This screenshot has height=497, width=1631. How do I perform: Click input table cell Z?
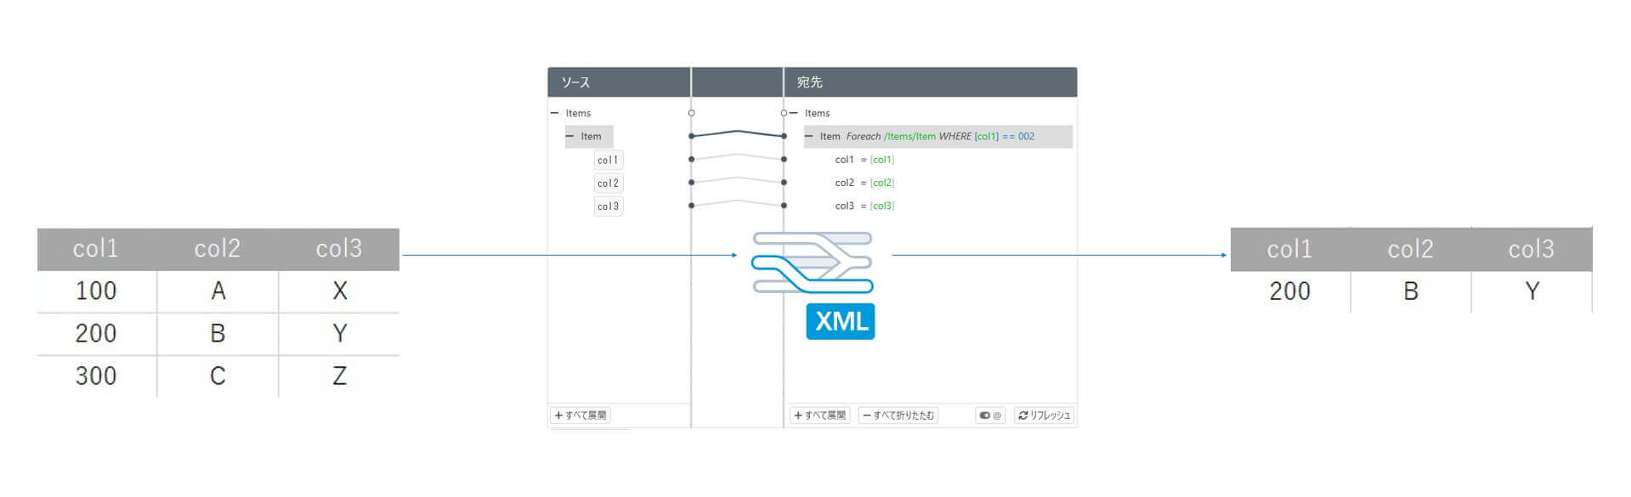pos(339,376)
